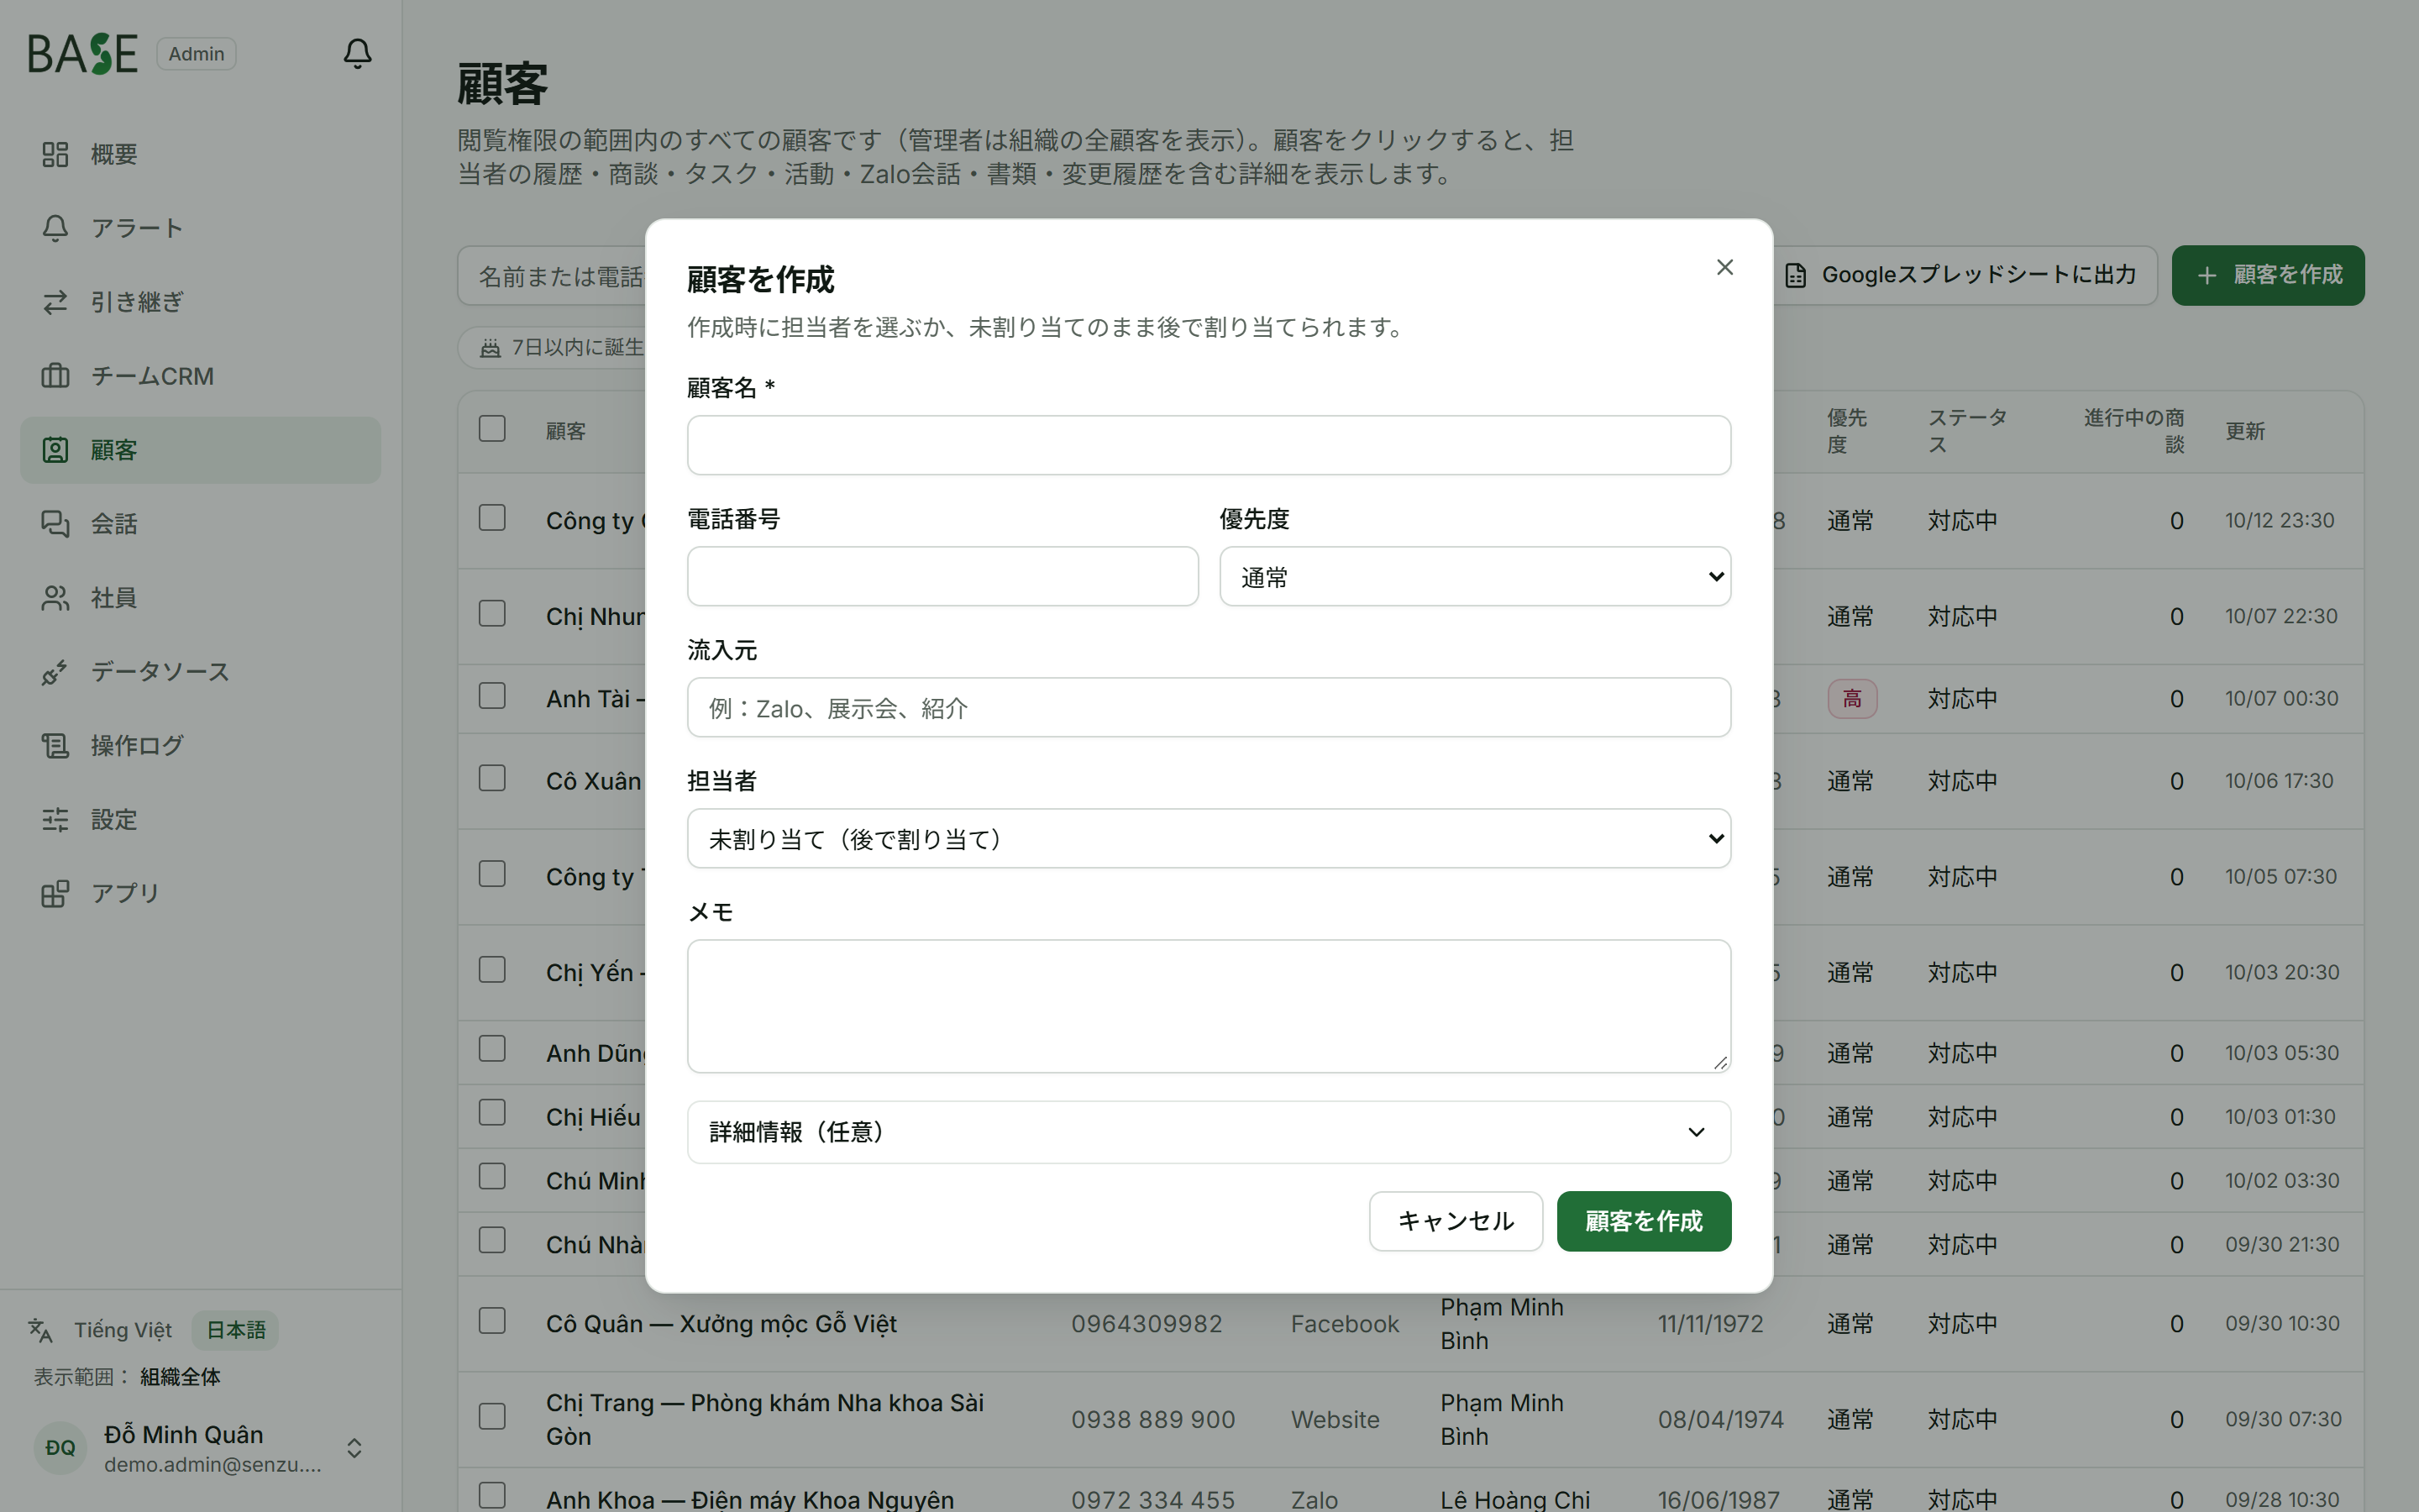Click the 引き継ぎ swap arrows icon

tap(55, 302)
